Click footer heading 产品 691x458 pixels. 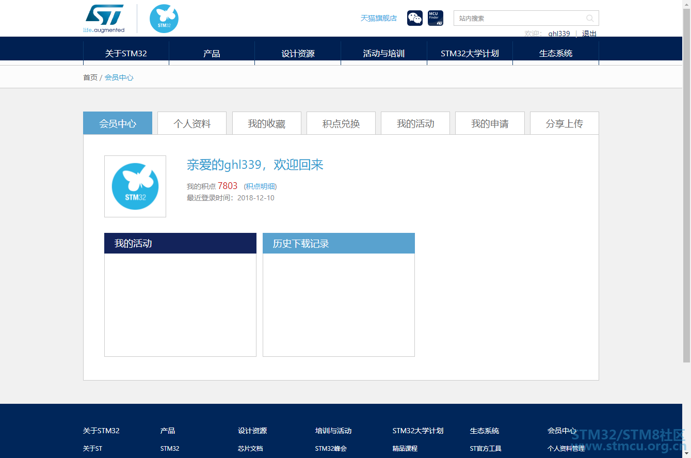168,431
